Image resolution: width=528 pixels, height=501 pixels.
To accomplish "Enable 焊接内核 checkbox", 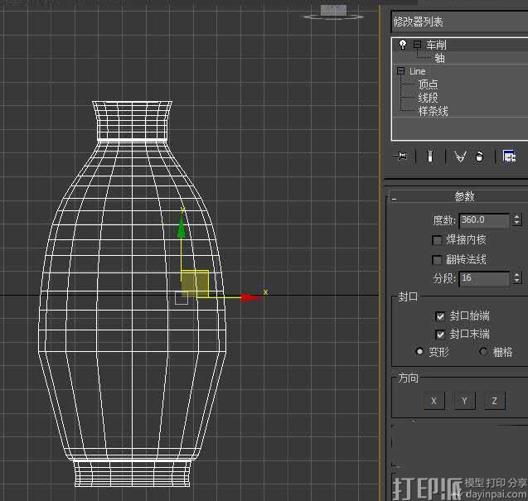I will click(x=438, y=240).
